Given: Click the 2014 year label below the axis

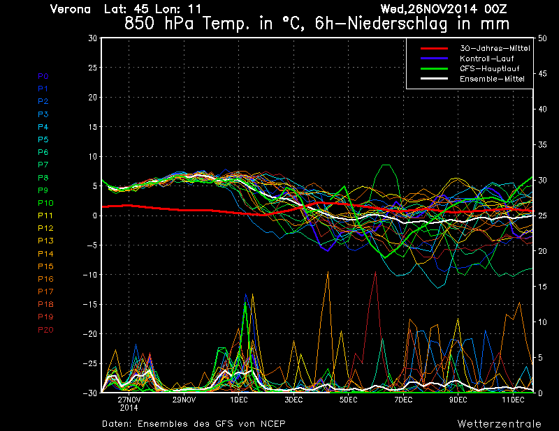Looking at the screenshot, I should 129,408.
